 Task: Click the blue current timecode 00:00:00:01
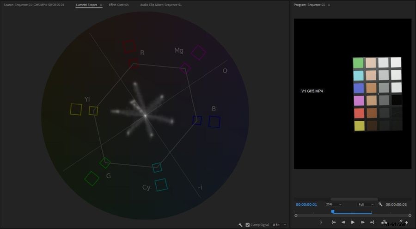[306, 204]
